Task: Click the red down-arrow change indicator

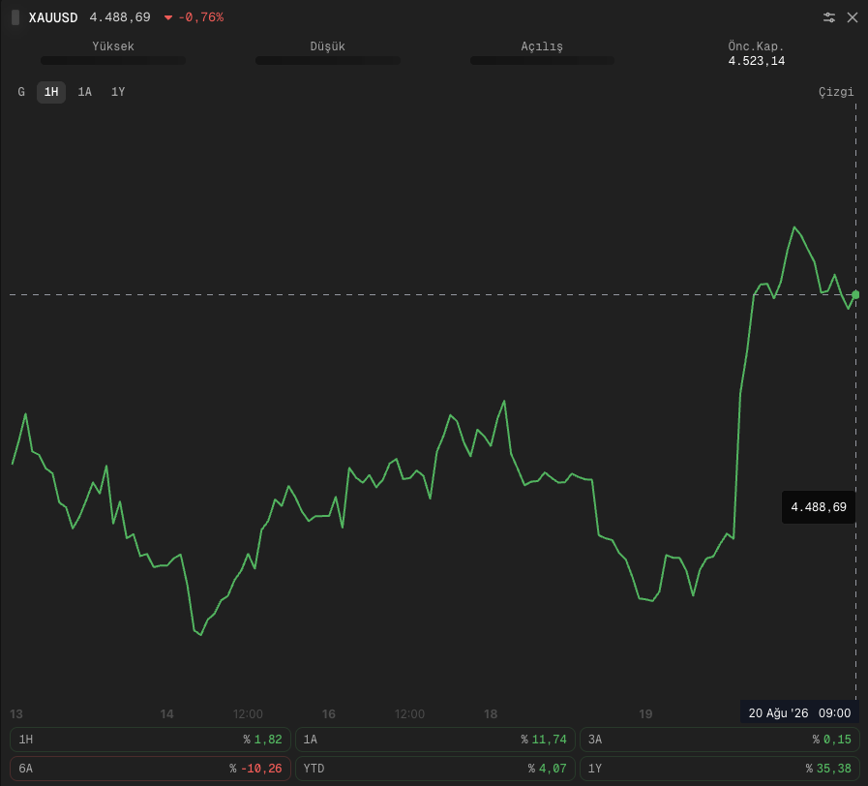Action: pyautogui.click(x=168, y=17)
